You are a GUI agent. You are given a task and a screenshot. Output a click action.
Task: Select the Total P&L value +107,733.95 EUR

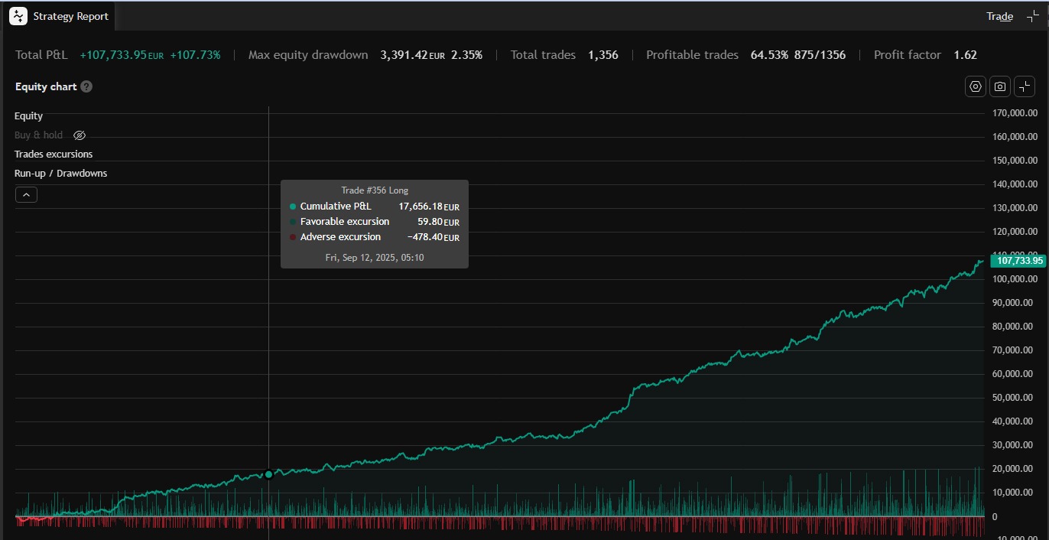(x=122, y=55)
